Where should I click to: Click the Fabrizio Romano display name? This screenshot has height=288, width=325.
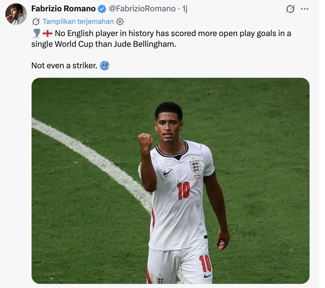coord(63,9)
